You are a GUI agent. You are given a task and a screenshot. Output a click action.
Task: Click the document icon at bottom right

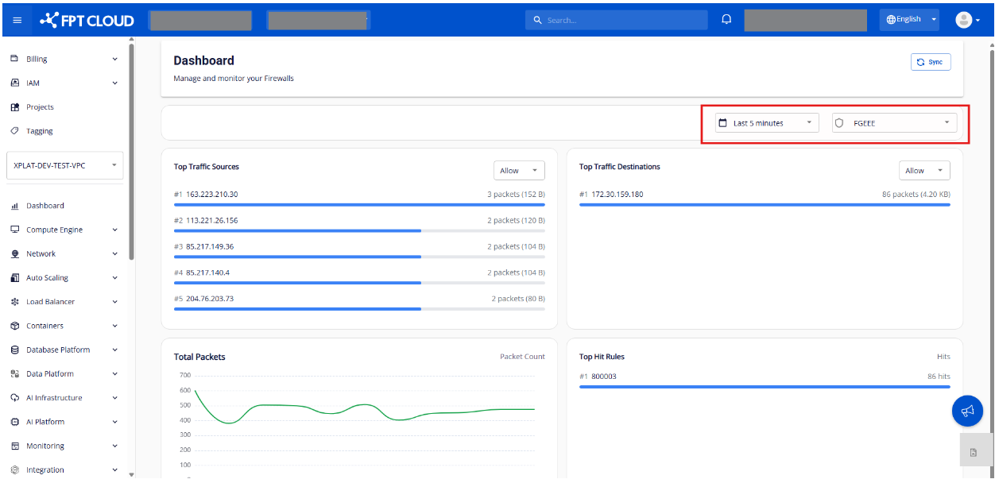click(974, 452)
